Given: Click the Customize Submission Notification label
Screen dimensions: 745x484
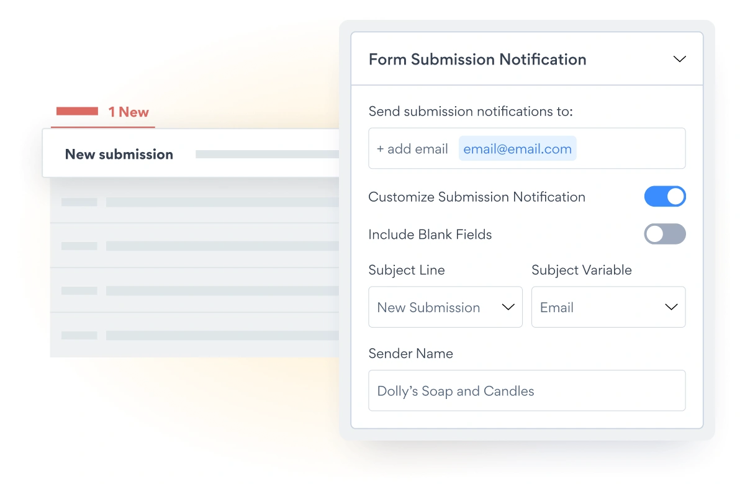Looking at the screenshot, I should (476, 197).
